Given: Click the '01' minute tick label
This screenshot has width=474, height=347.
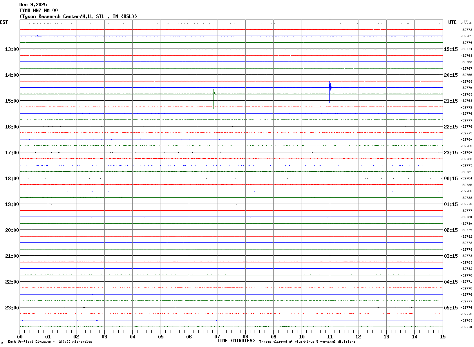Looking at the screenshot, I should [x=48, y=336].
